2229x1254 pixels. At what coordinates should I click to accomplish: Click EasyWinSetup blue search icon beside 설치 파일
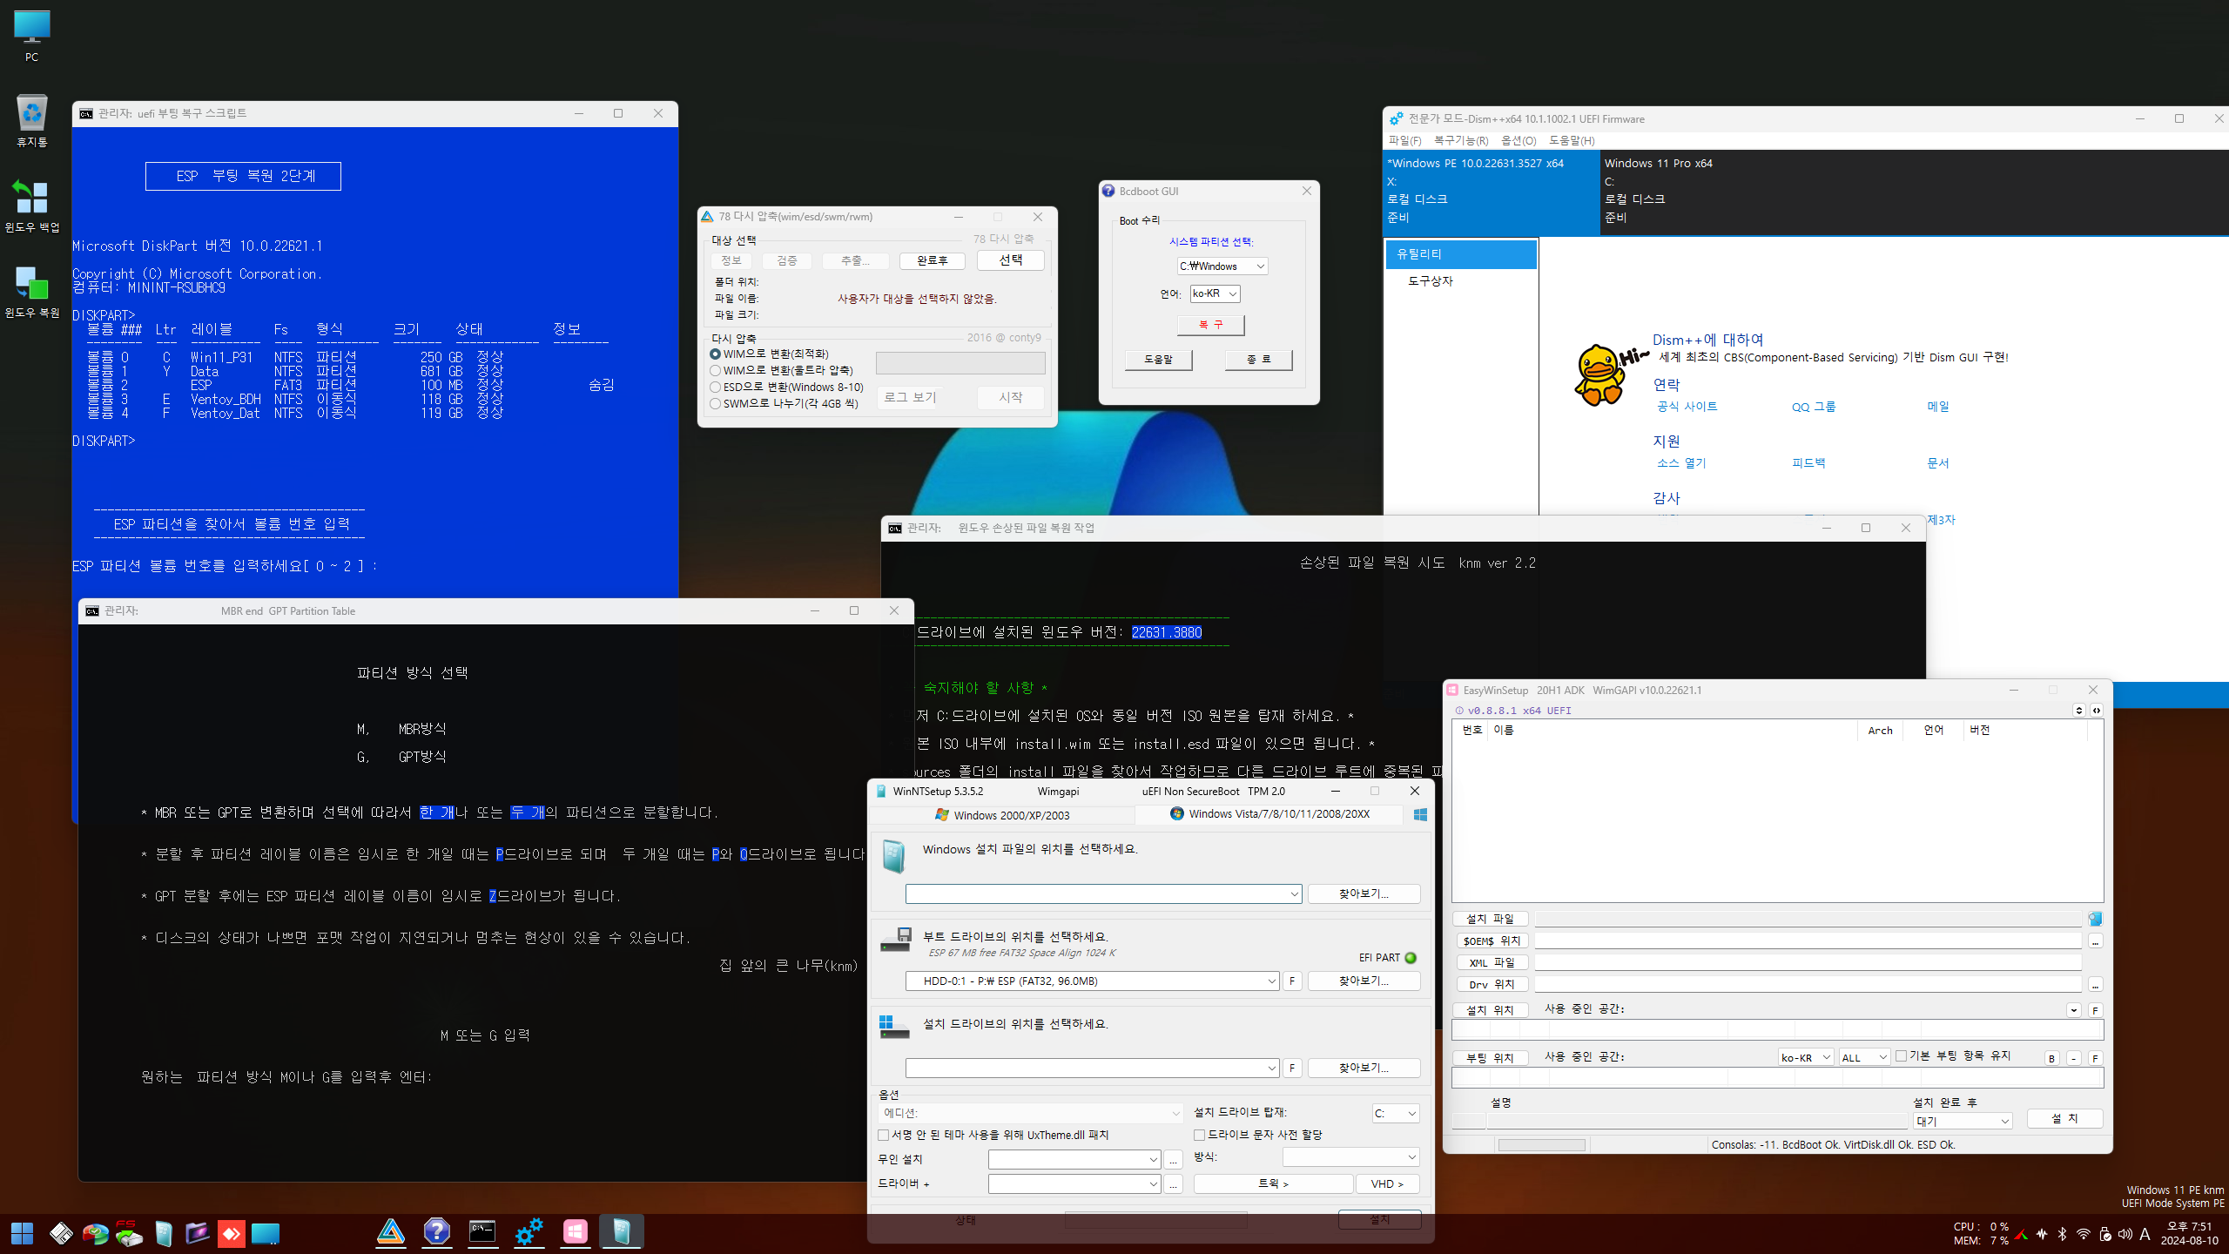click(x=2095, y=919)
